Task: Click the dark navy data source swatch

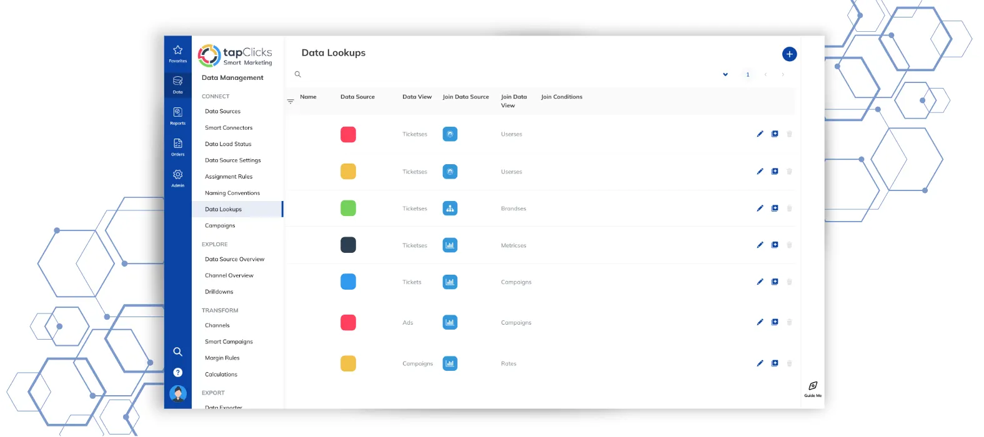Action: pyautogui.click(x=348, y=245)
